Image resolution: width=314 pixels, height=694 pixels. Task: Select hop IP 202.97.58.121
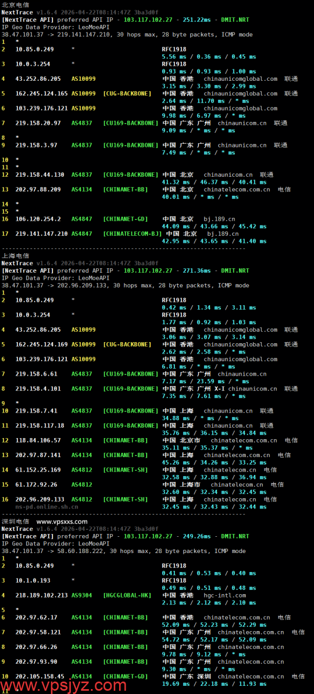pyautogui.click(x=38, y=632)
